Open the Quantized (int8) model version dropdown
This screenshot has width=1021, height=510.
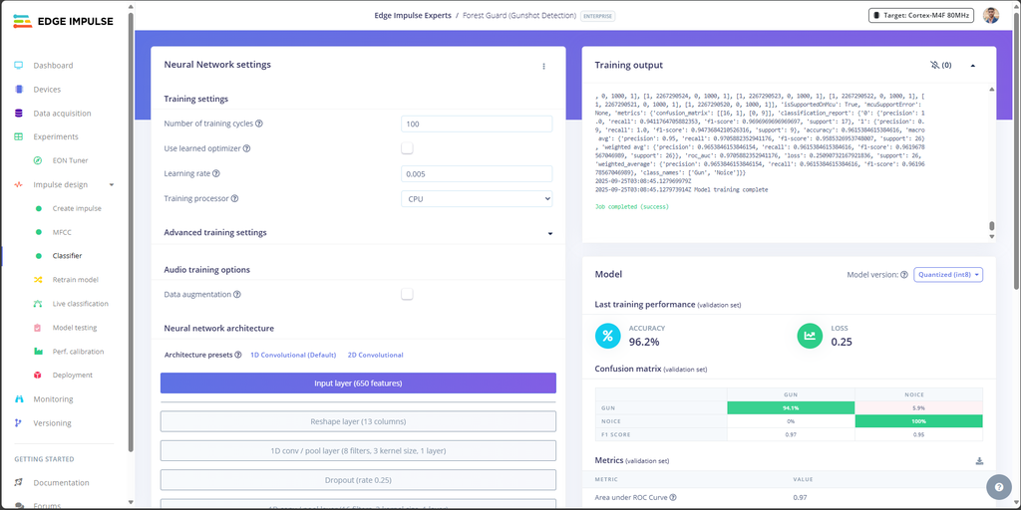click(948, 275)
